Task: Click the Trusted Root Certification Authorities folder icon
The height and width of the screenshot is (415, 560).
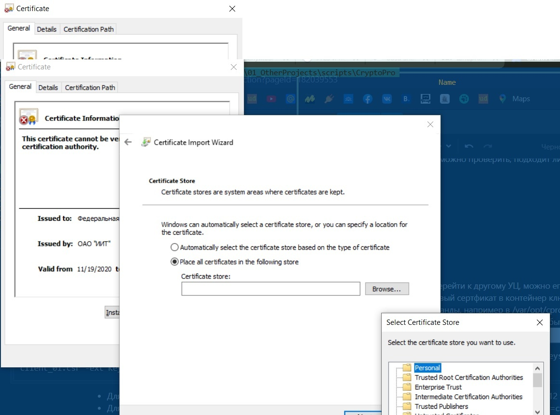Action: 407,377
